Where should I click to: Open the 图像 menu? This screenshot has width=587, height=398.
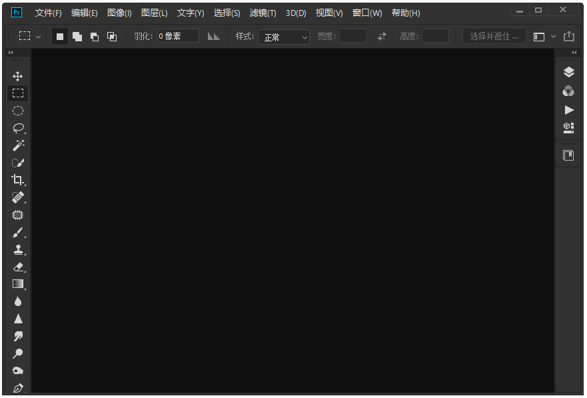pos(120,12)
